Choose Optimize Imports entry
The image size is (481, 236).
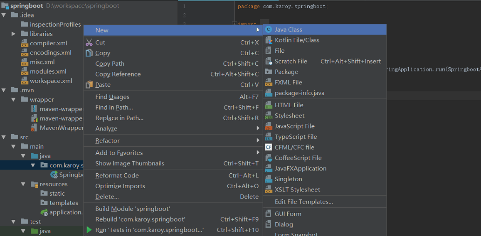pyautogui.click(x=173, y=186)
